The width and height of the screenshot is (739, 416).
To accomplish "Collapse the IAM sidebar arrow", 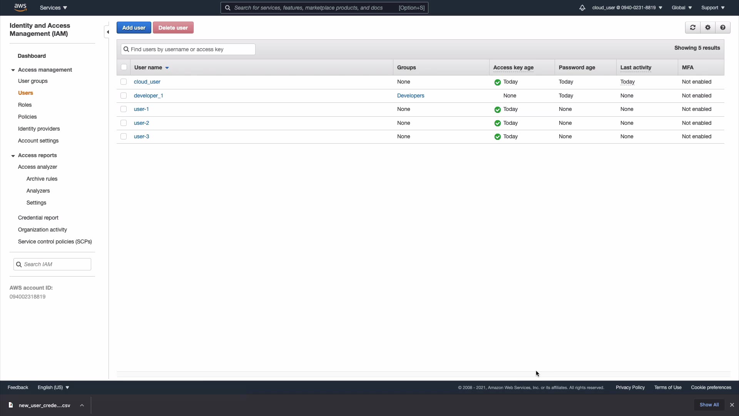I will 107,32.
